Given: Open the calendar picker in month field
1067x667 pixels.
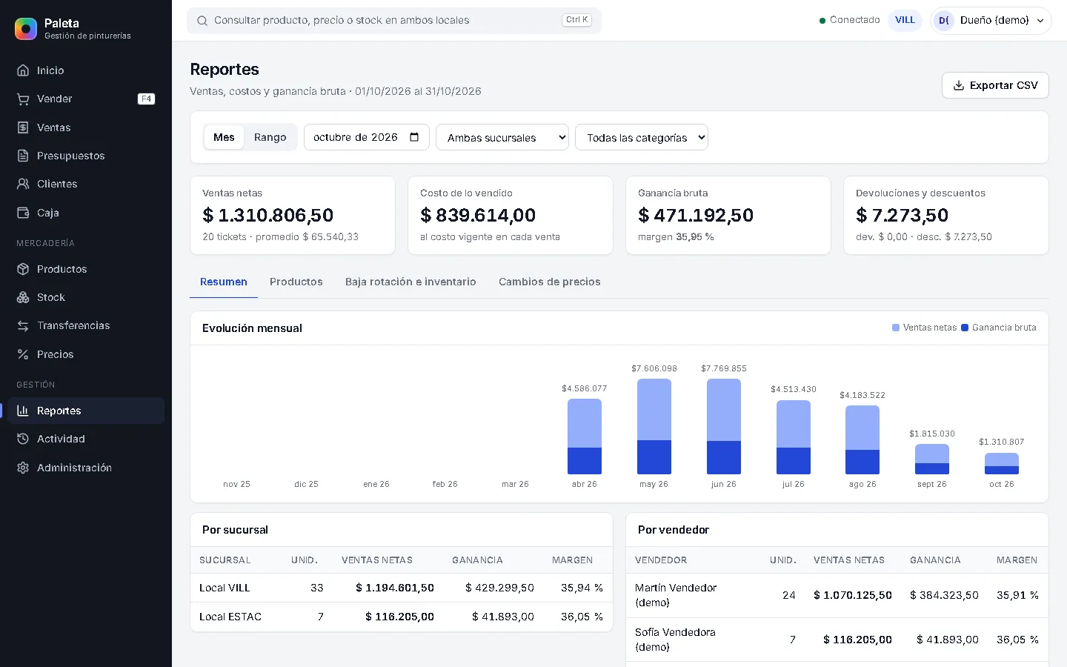Looking at the screenshot, I should tap(414, 137).
